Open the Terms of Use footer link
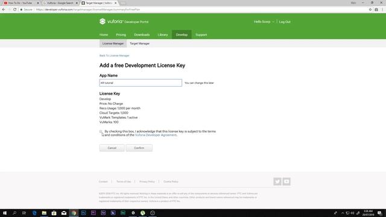Viewport: 386px width, 217px height. pos(124,181)
